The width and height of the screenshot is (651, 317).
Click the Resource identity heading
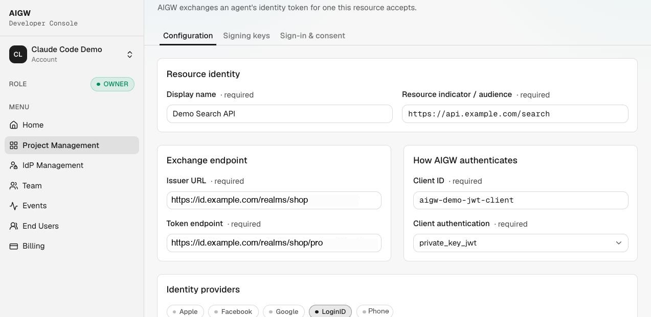203,74
